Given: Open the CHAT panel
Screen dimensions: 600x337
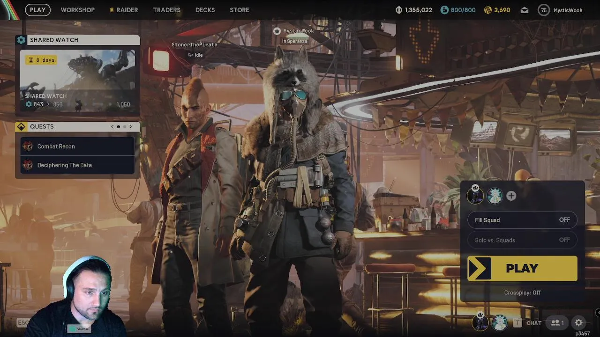Looking at the screenshot, I should [x=534, y=323].
